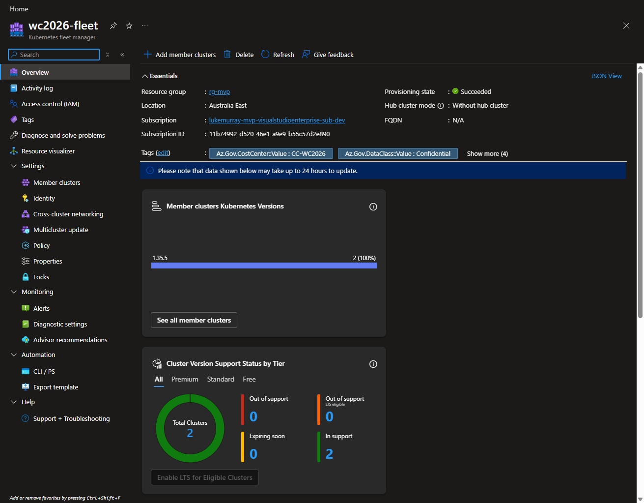Open the rg-mvp resource group link
644x503 pixels.
[220, 92]
